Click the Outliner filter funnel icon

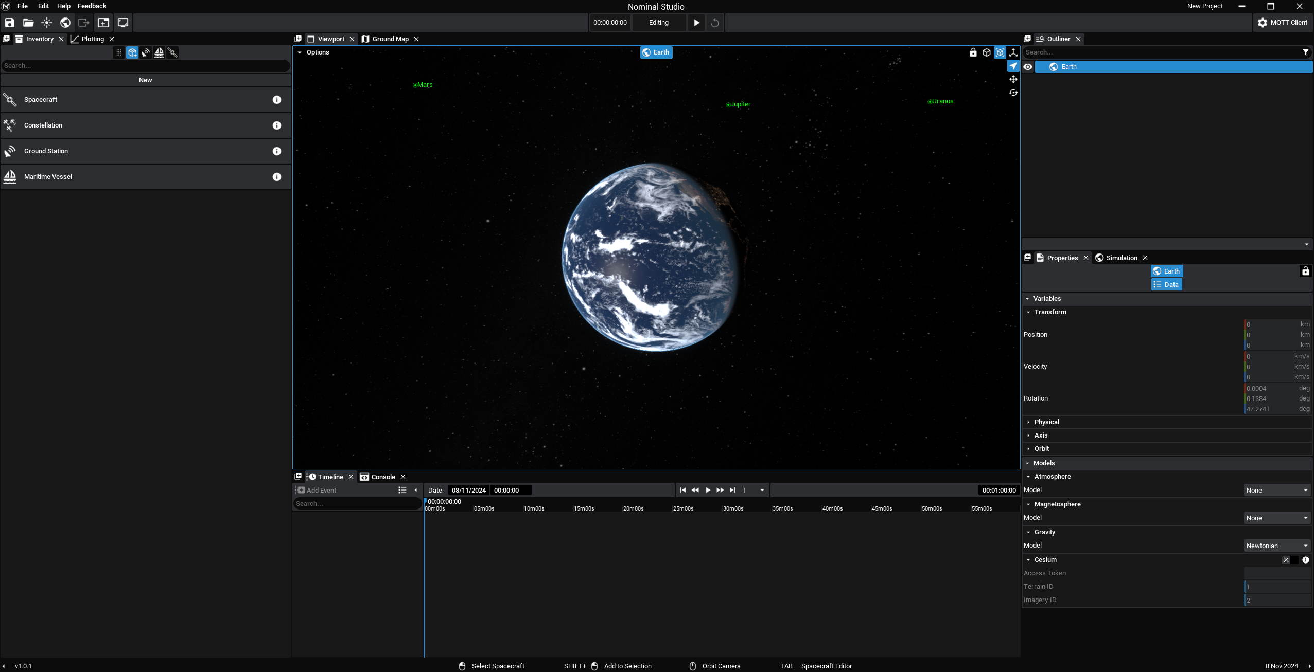[x=1306, y=52]
